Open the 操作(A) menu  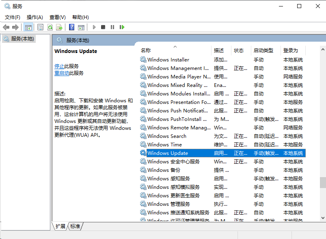35,17
